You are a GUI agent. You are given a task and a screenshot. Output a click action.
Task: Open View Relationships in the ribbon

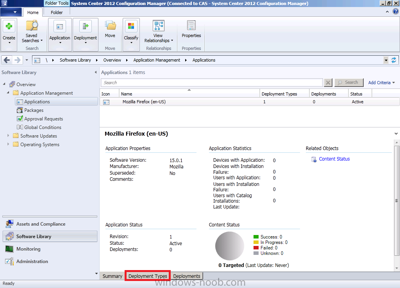[159, 32]
